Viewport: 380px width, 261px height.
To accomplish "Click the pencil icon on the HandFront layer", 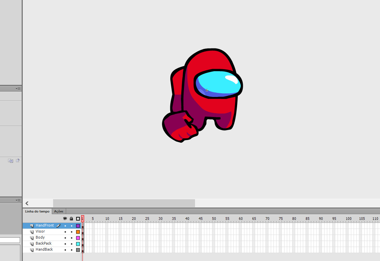I will click(58, 225).
